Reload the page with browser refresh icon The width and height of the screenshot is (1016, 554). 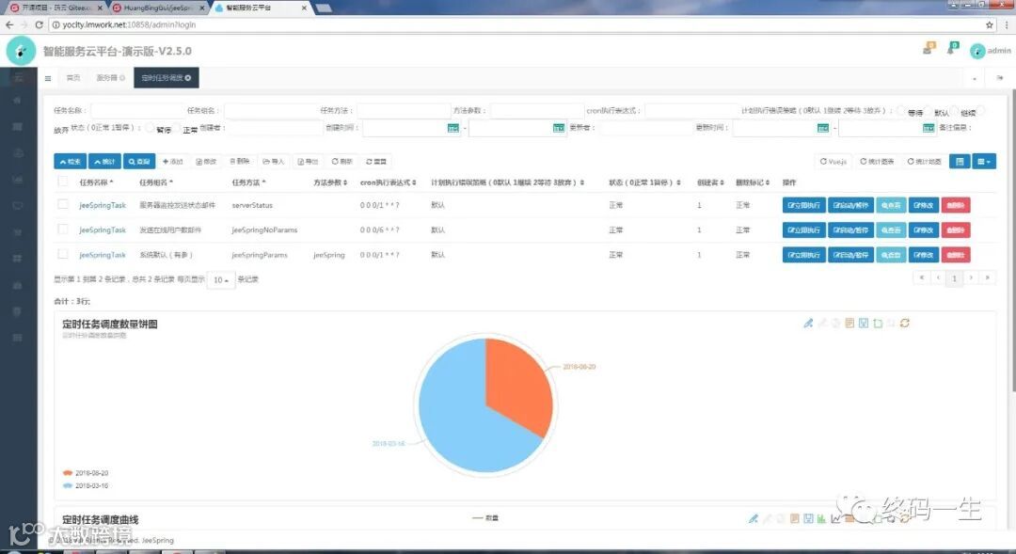point(39,24)
